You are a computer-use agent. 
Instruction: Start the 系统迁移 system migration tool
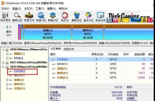pos(101,17)
